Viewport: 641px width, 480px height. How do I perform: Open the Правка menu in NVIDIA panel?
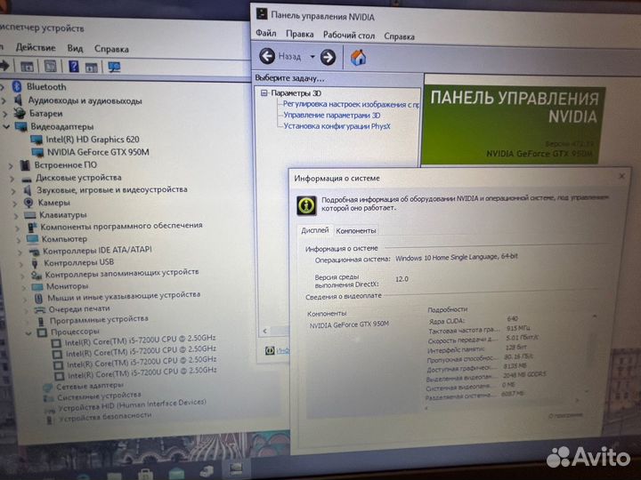(x=300, y=35)
